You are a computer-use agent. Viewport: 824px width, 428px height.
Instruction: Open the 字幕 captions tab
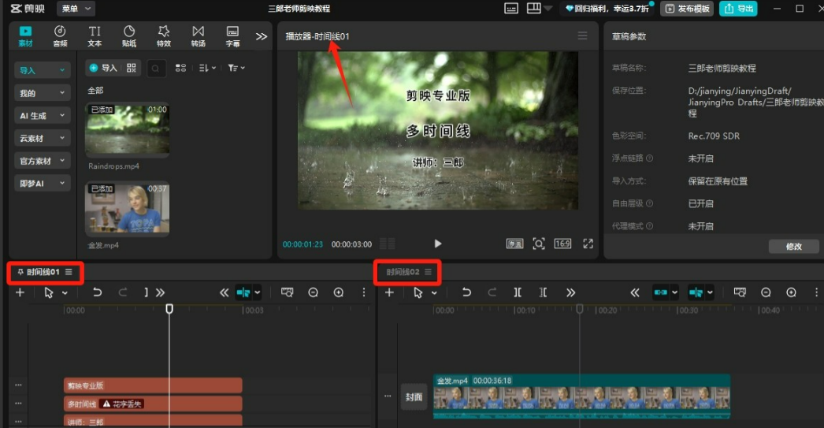232,36
